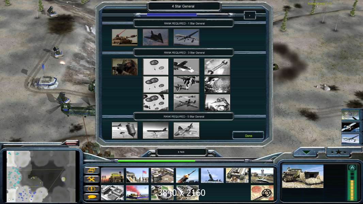Select the Stealth Fighter general power
This screenshot has width=363, height=204.
156,37
